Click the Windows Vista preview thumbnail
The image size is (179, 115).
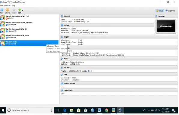tap(166, 26)
